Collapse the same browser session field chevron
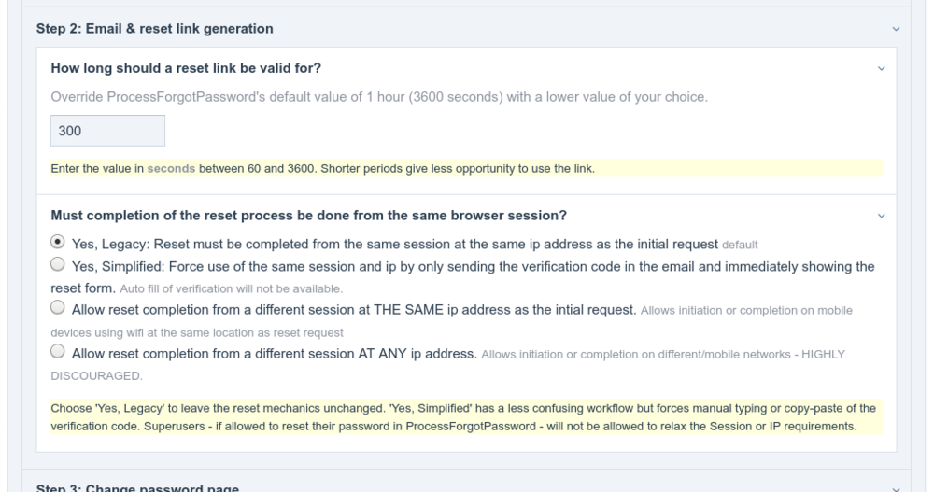 click(882, 216)
